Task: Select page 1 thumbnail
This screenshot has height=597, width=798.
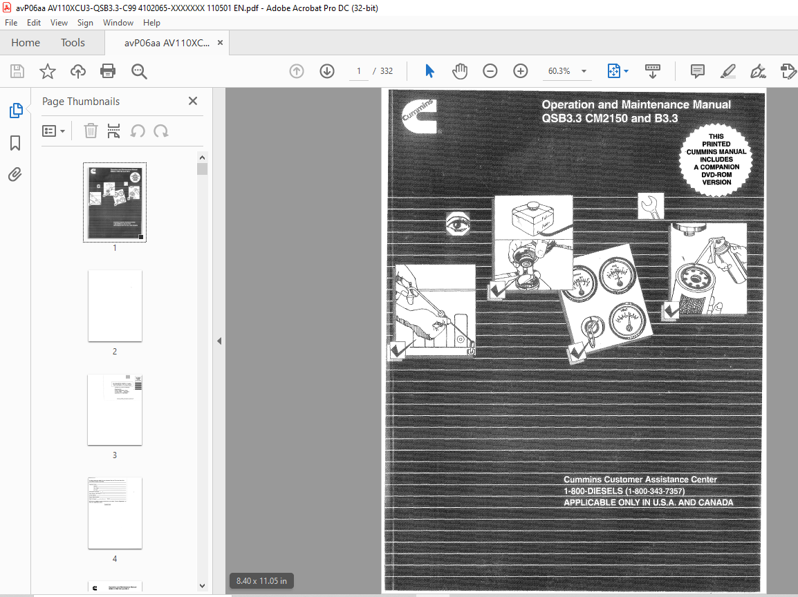Action: coord(115,202)
